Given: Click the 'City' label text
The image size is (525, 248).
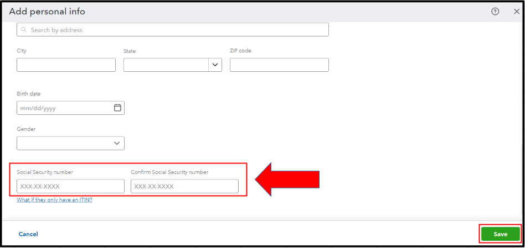Looking at the screenshot, I should coord(22,51).
